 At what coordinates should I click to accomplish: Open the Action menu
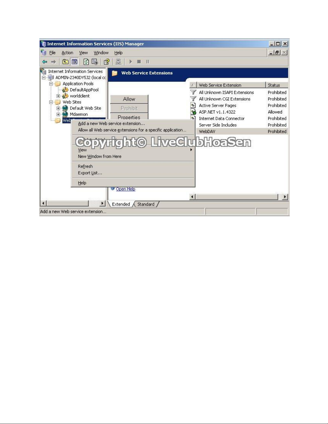[x=67, y=53]
